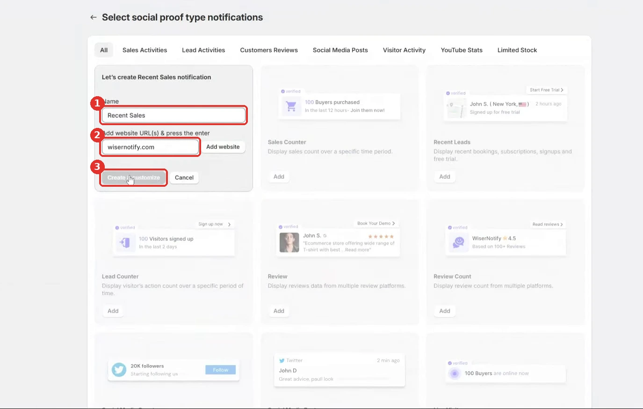Click the US flag icon next to New York
Image resolution: width=643 pixels, height=409 pixels.
point(522,104)
